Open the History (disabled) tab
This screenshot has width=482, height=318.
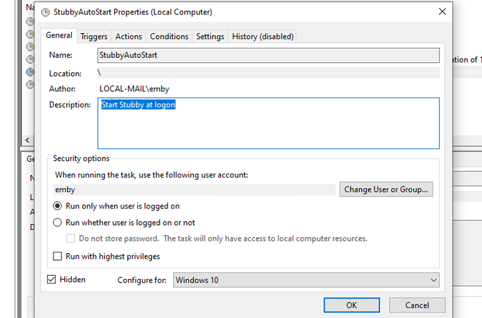263,37
